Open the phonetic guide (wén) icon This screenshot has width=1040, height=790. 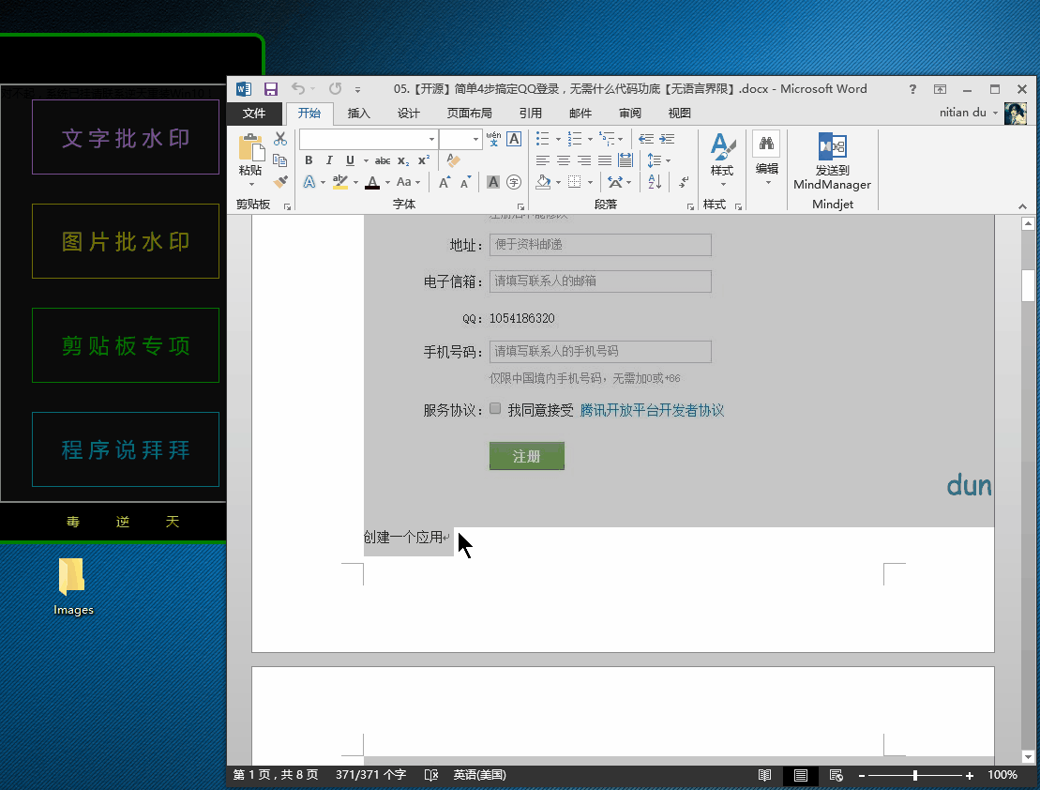point(493,139)
